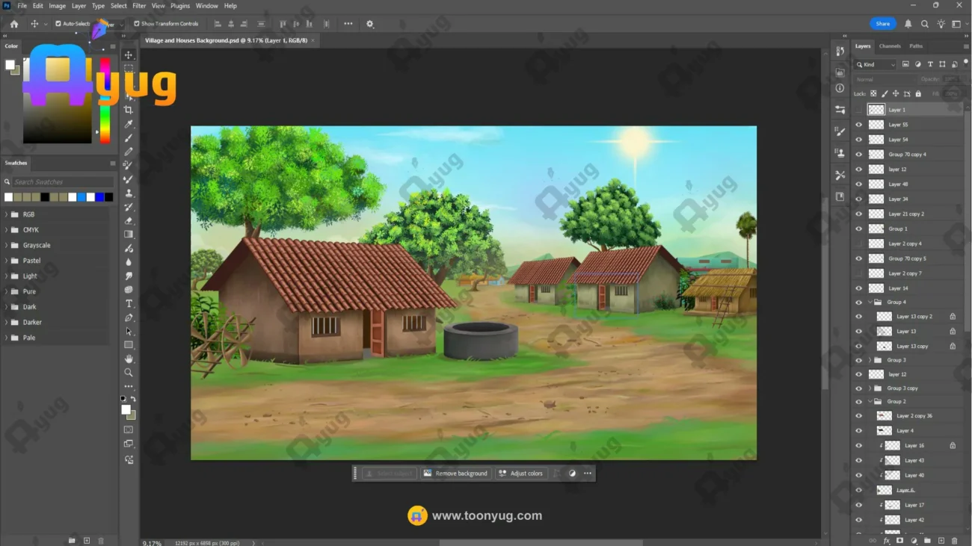Click the Remove background button

pyautogui.click(x=455, y=474)
